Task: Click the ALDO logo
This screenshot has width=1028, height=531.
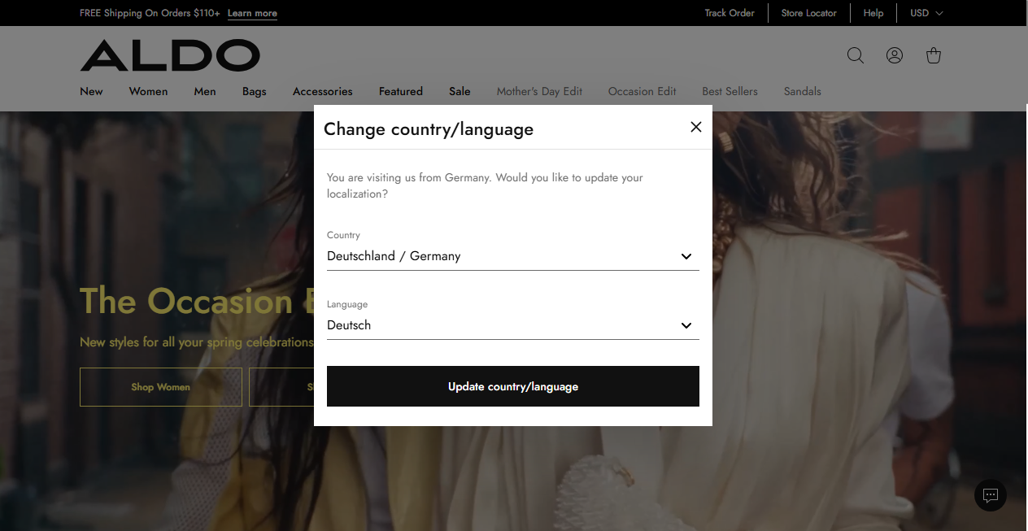Action: 170,55
